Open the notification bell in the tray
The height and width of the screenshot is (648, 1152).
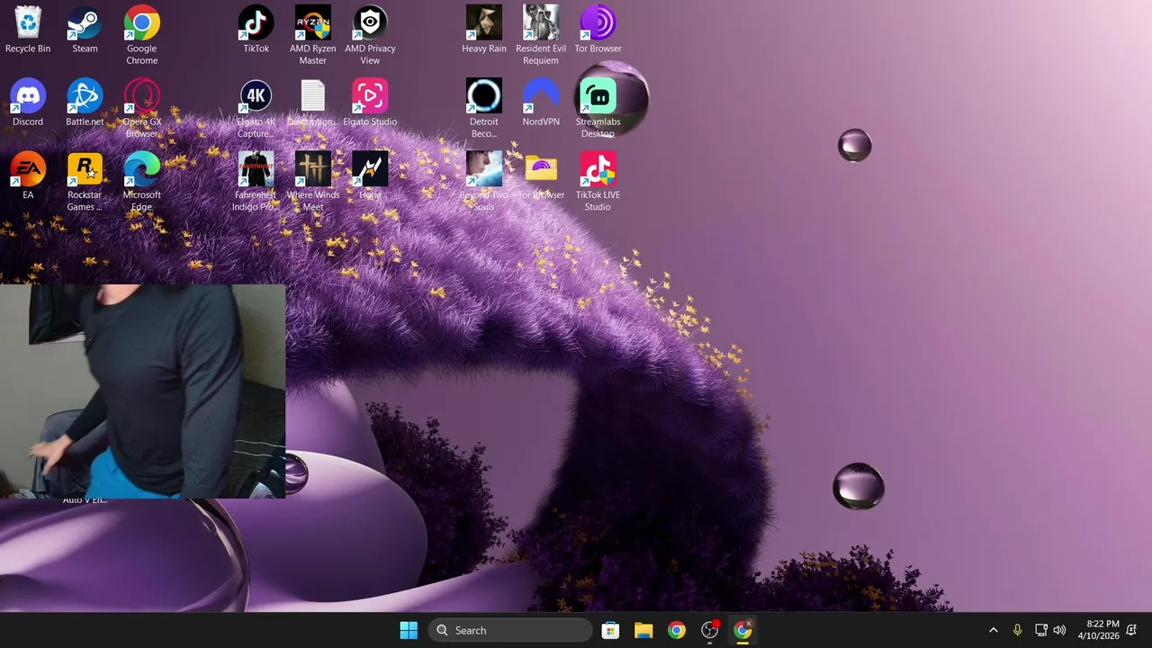pos(1131,630)
